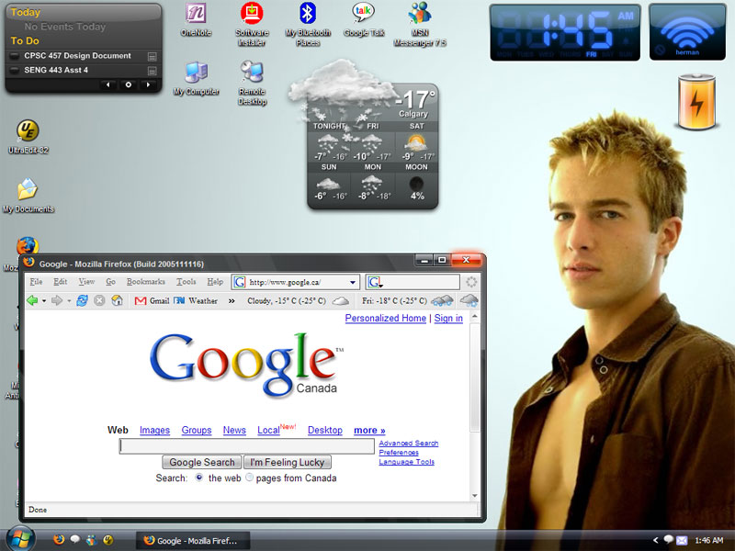Click the battery charging widget icon

(696, 105)
